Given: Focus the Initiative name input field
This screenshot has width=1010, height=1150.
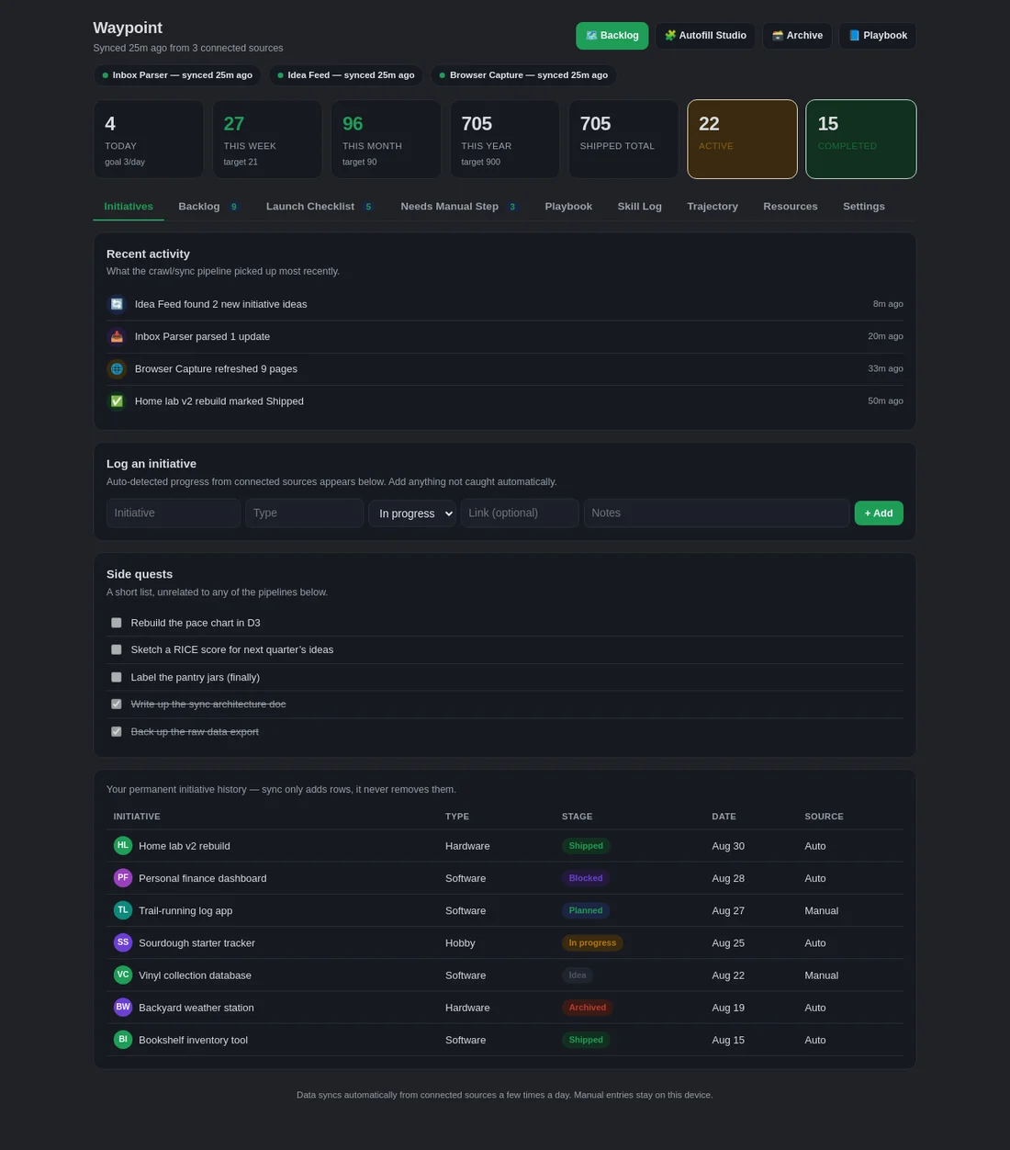Looking at the screenshot, I should pyautogui.click(x=174, y=513).
